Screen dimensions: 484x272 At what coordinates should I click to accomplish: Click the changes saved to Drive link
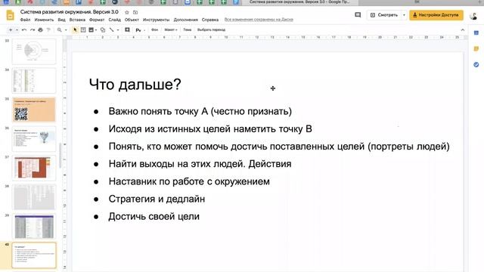coord(259,20)
